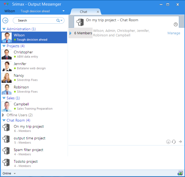Expand the 6 Members list
This screenshot has height=177, width=185.
pyautogui.click(x=71, y=33)
